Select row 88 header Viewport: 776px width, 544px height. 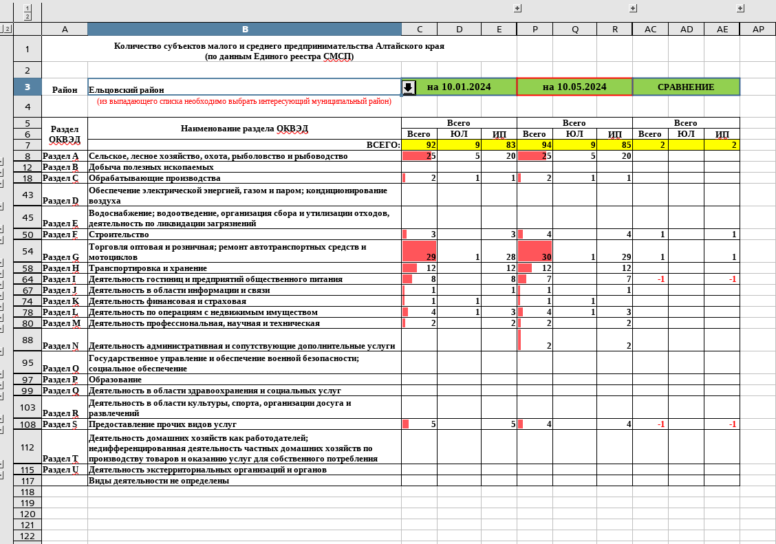pos(28,340)
